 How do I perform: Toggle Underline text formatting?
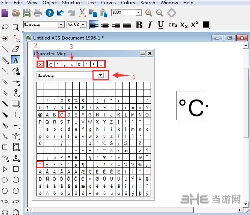161,25
